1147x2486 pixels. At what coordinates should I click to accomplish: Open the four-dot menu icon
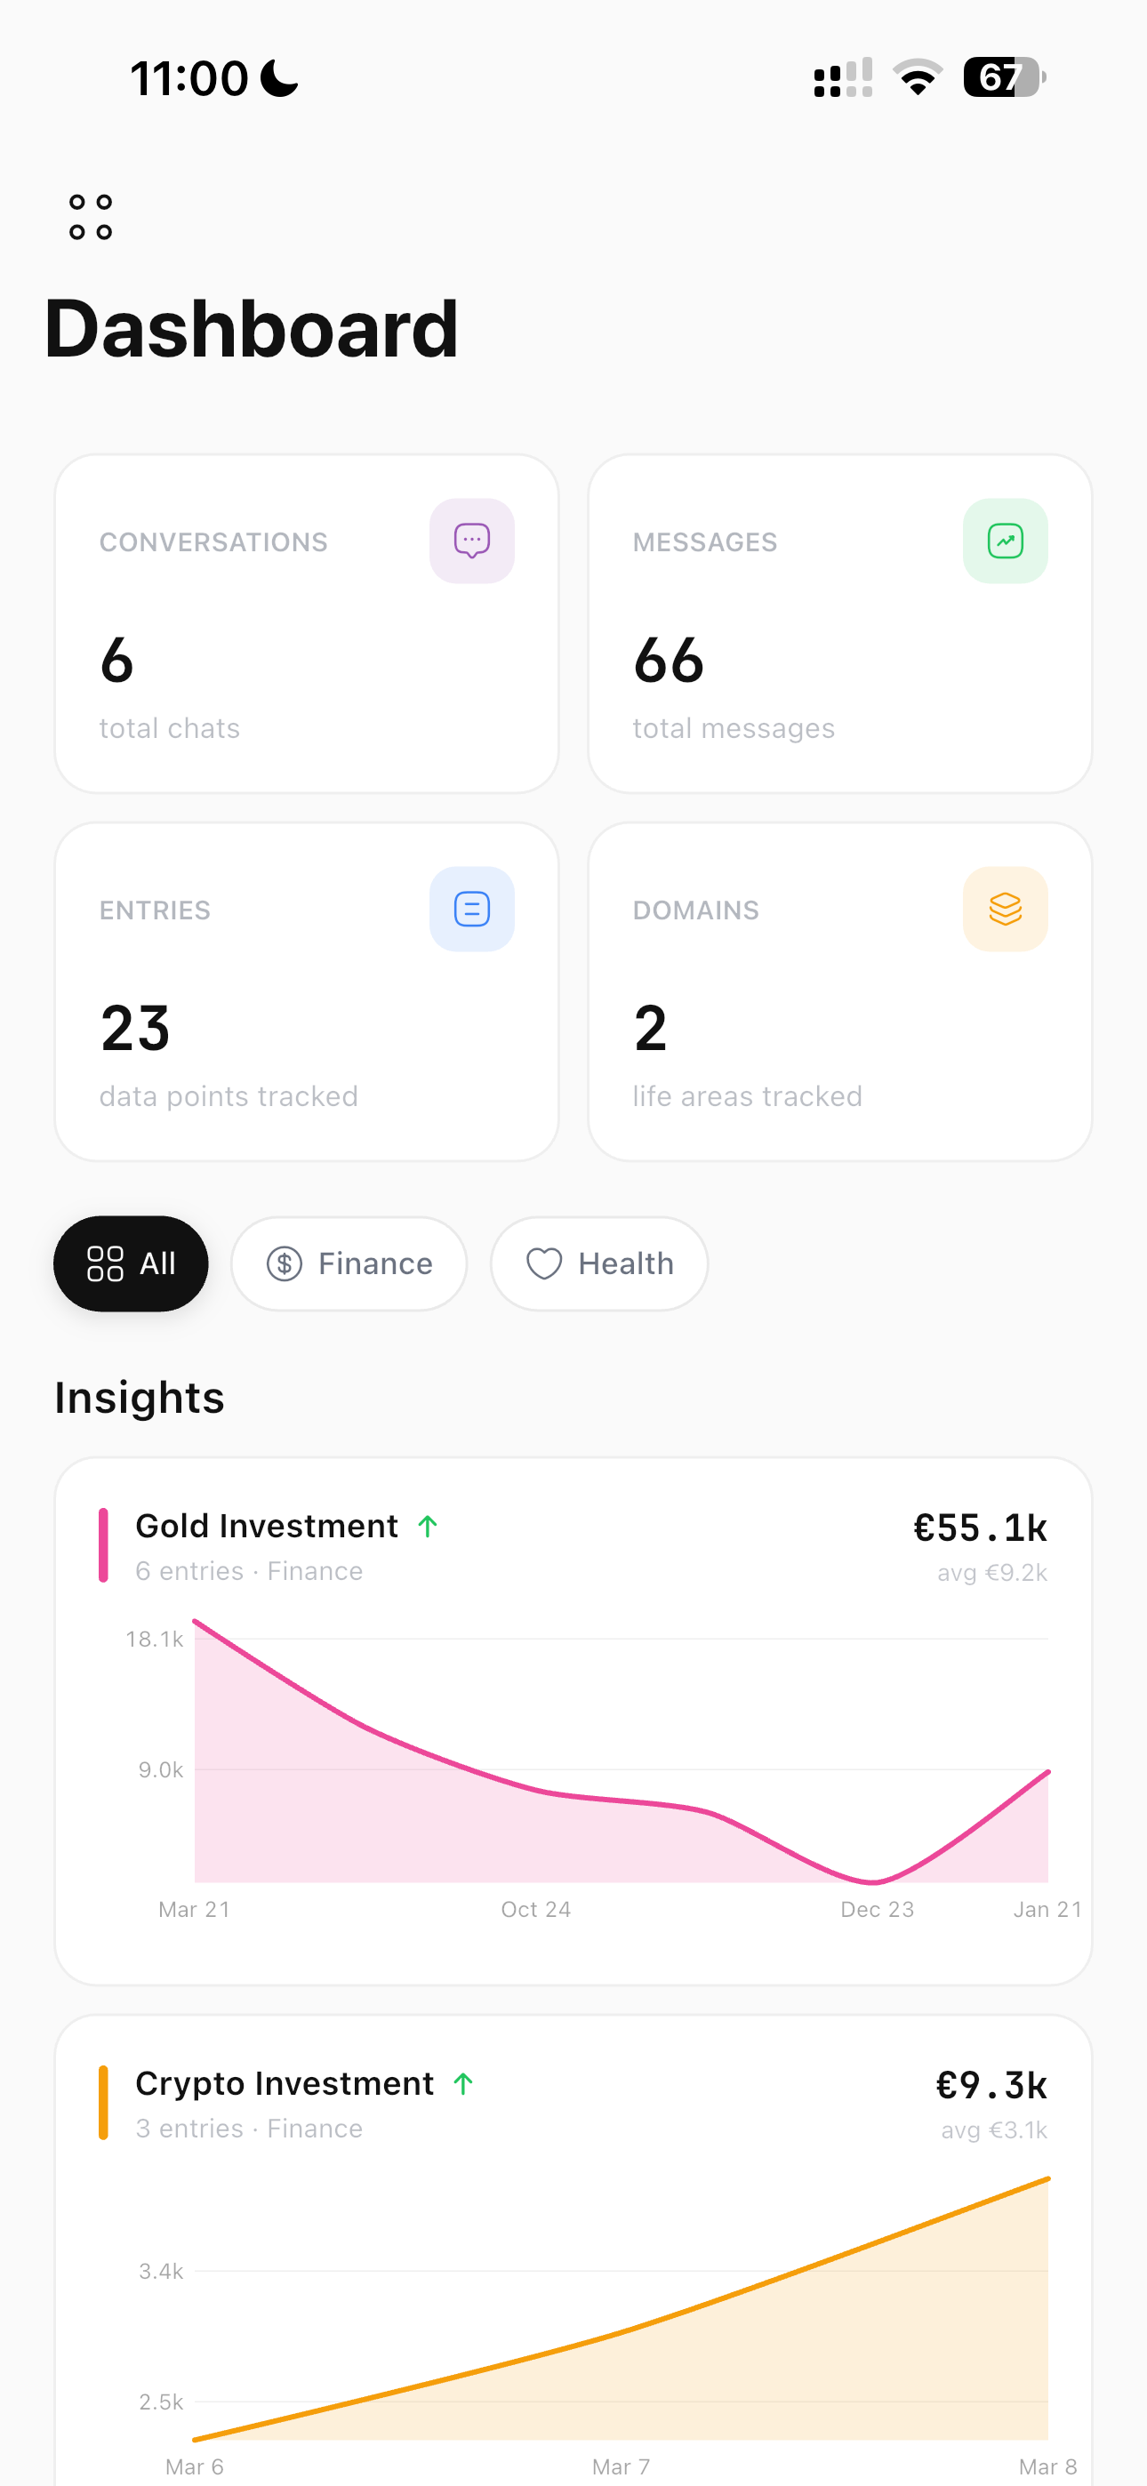[91, 217]
